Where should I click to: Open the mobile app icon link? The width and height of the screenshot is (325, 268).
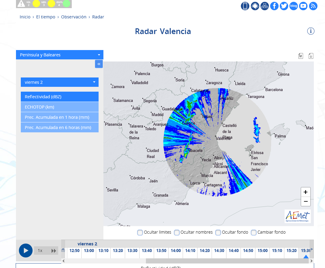(245, 6)
